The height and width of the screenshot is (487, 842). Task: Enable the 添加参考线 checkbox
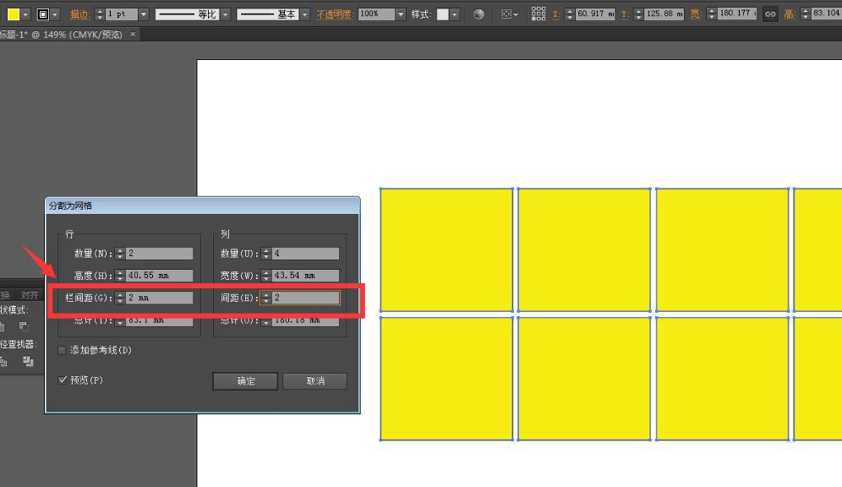[x=62, y=350]
